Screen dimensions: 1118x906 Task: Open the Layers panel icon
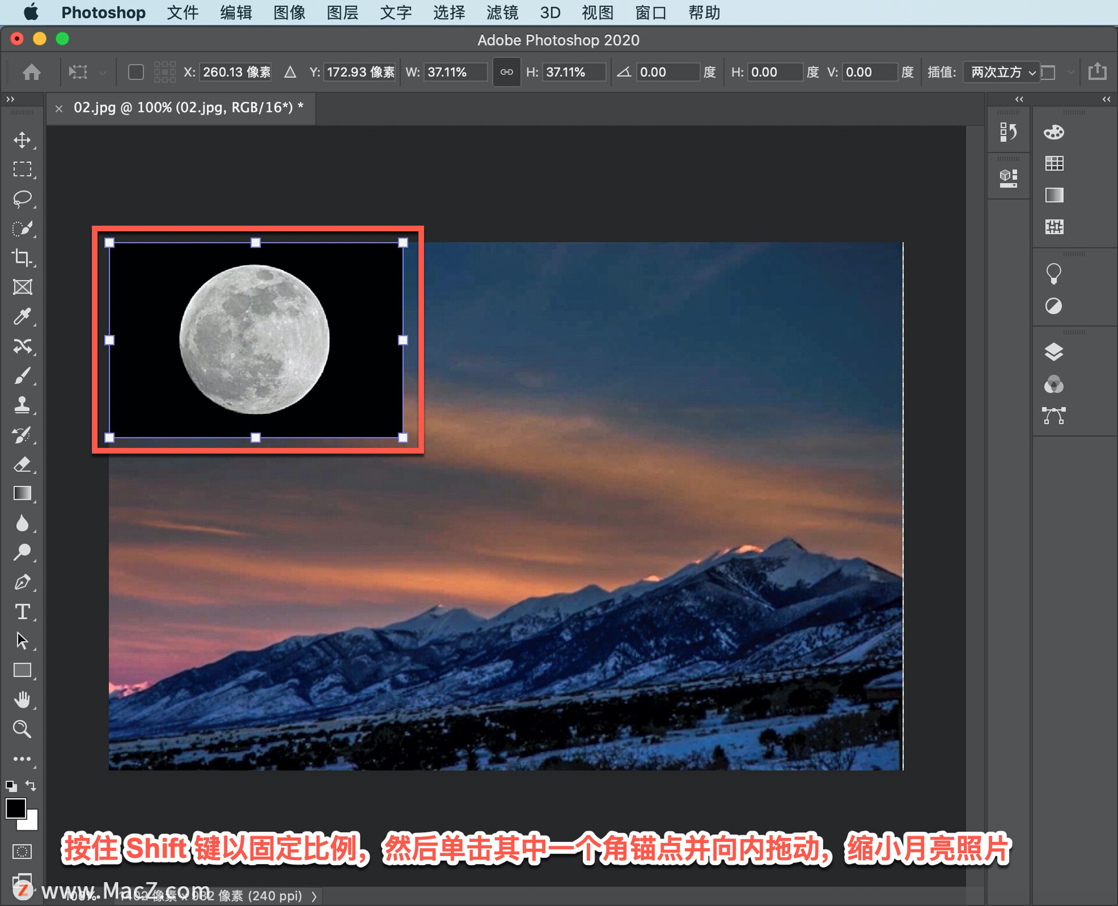coord(1054,352)
